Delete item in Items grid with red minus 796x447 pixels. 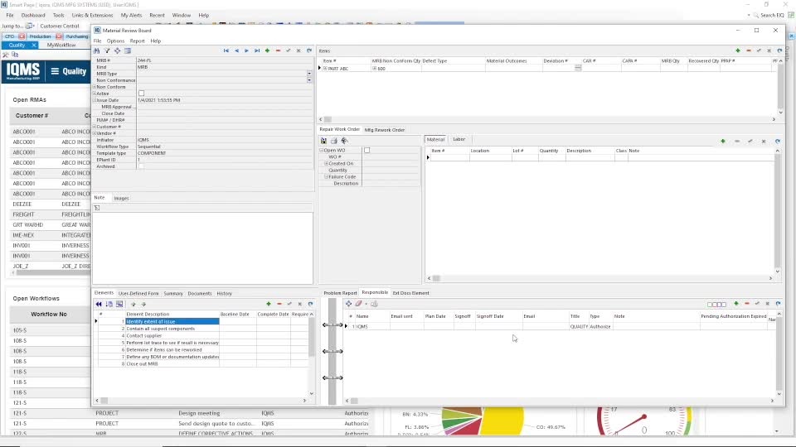[748, 50]
